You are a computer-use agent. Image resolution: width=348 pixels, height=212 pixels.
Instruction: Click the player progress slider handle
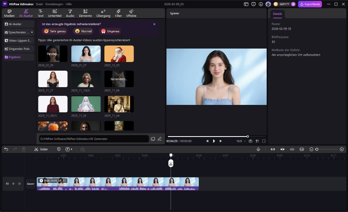click(x=248, y=136)
